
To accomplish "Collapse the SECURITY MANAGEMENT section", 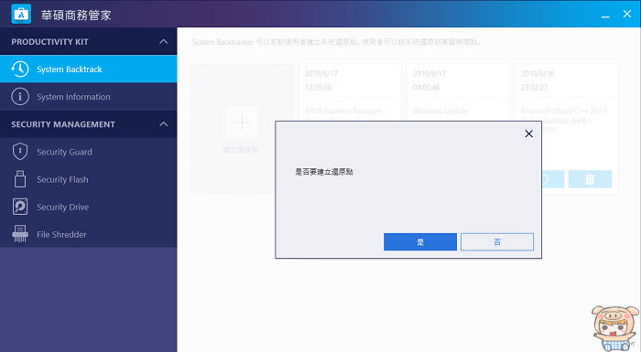I will [163, 124].
